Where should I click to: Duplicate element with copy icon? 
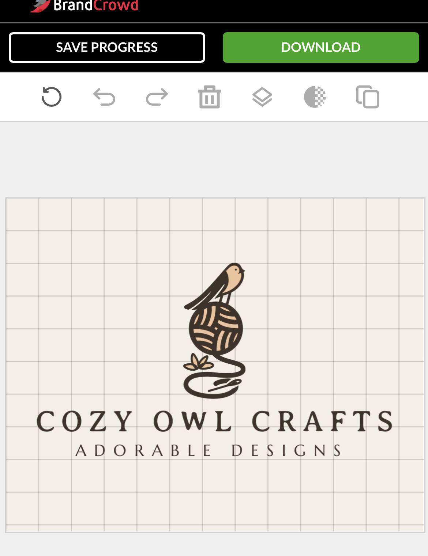[368, 97]
